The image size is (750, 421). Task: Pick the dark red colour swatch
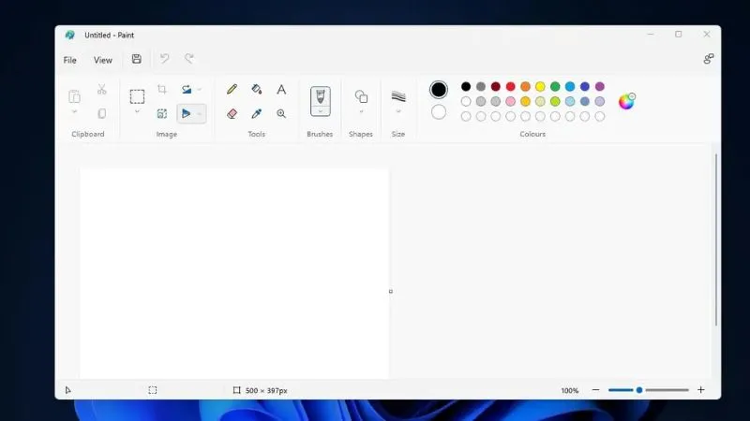click(496, 86)
